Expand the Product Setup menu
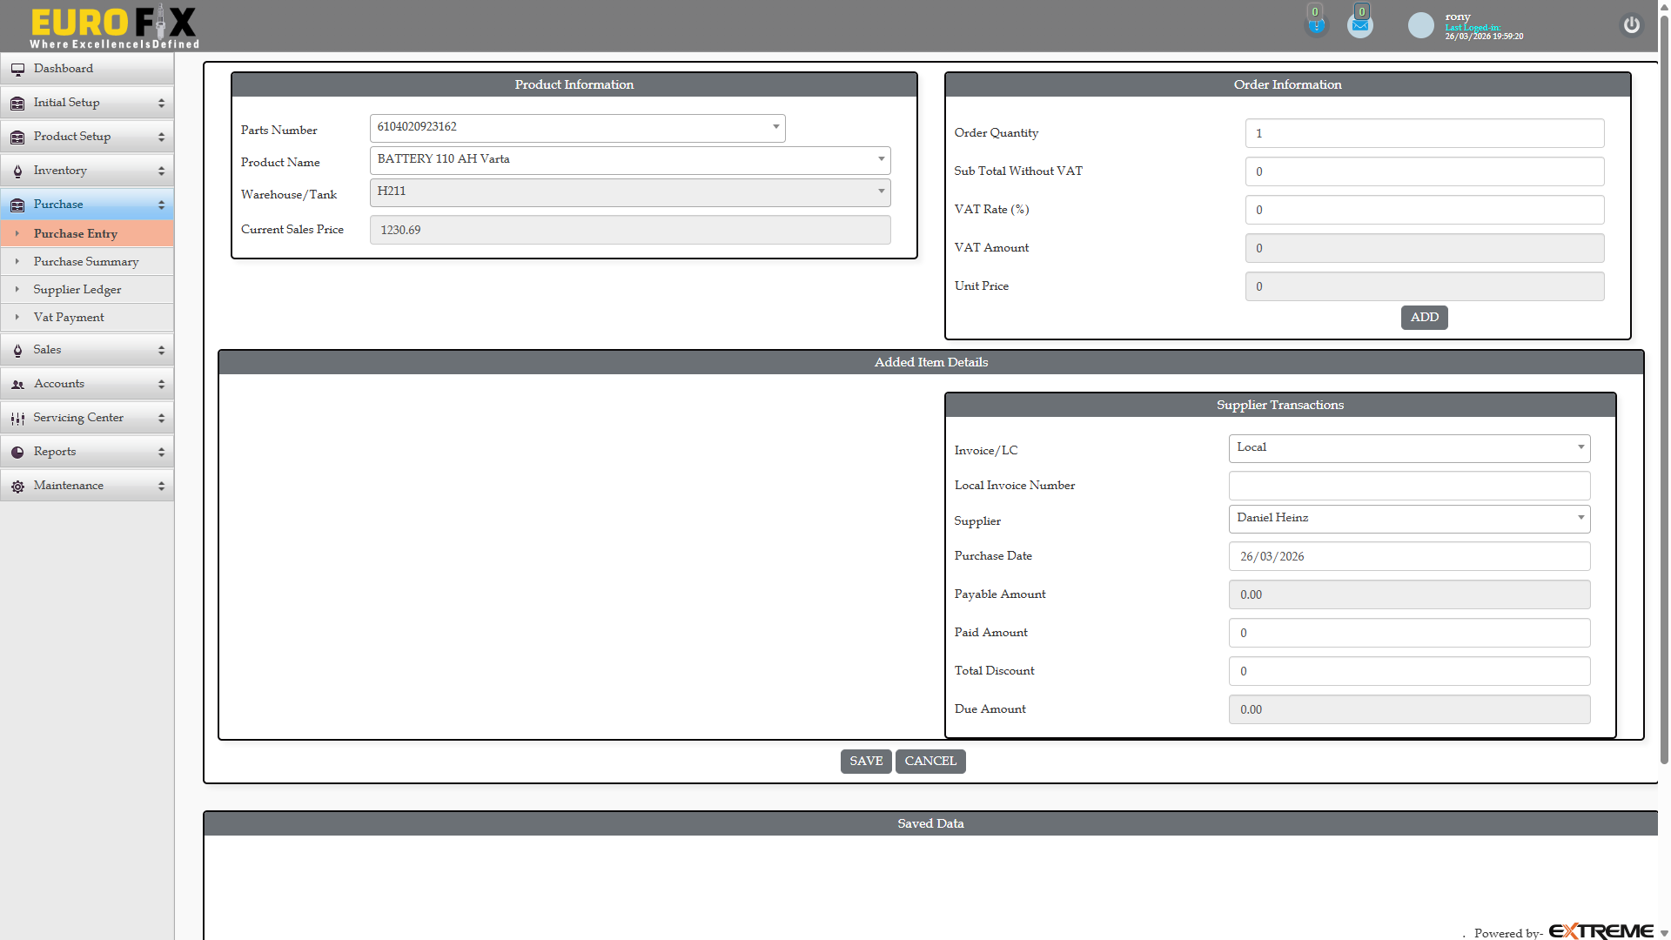The width and height of the screenshot is (1671, 940). [x=73, y=136]
